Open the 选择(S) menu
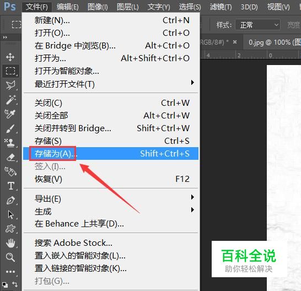This screenshot has height=291, width=301. [x=190, y=7]
